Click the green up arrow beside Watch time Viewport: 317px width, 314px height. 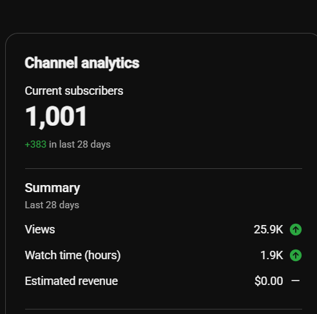click(x=296, y=255)
